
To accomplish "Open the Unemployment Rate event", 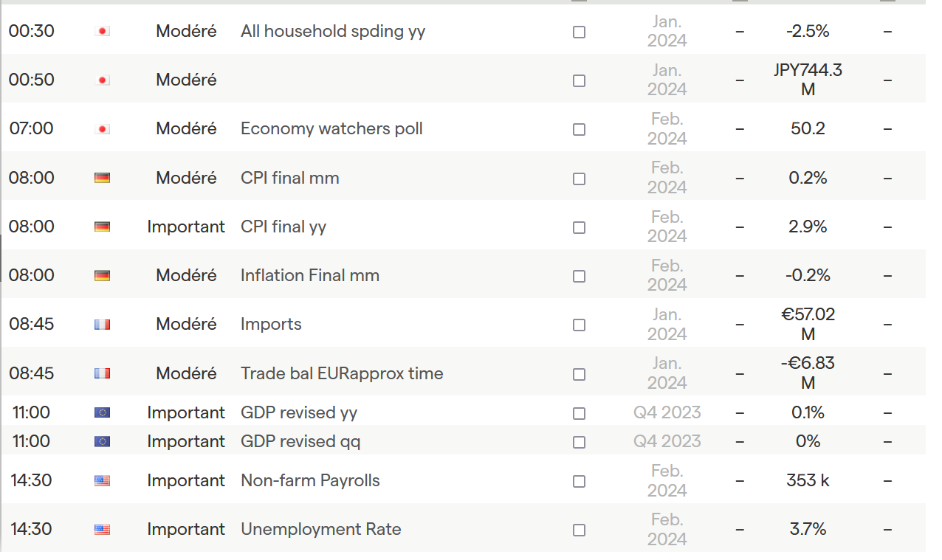I will click(x=321, y=529).
